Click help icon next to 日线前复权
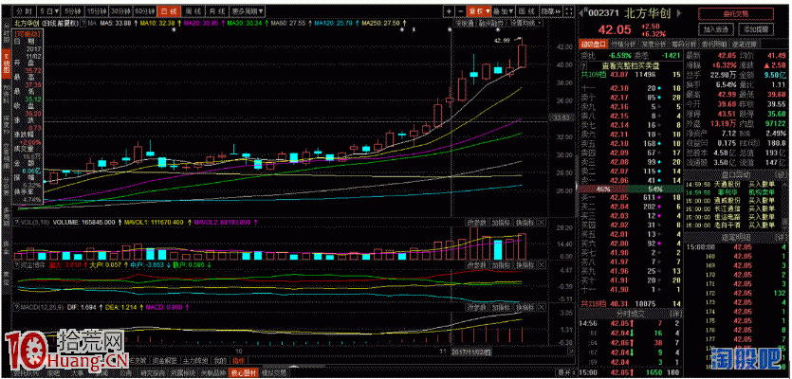Viewport: 792px width, 379px height. 83,24
